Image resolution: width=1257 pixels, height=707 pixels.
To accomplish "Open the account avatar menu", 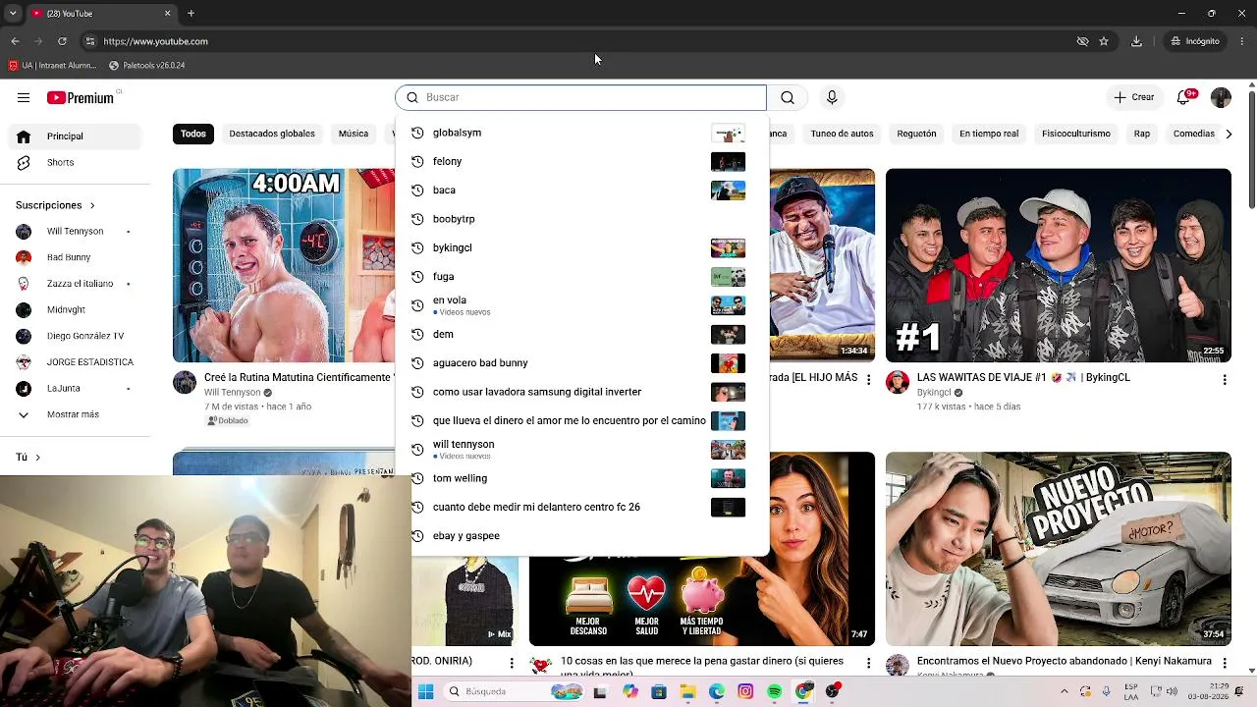I will click(1221, 97).
